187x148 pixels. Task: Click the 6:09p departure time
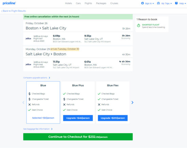(x=56, y=36)
